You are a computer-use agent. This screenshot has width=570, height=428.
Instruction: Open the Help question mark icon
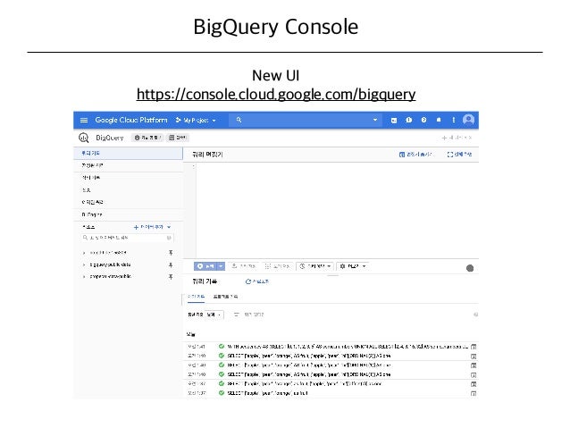pyautogui.click(x=423, y=120)
